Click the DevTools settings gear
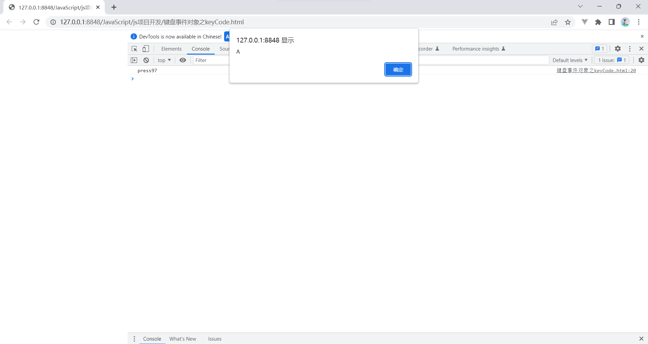Image resolution: width=648 pixels, height=344 pixels. click(618, 49)
